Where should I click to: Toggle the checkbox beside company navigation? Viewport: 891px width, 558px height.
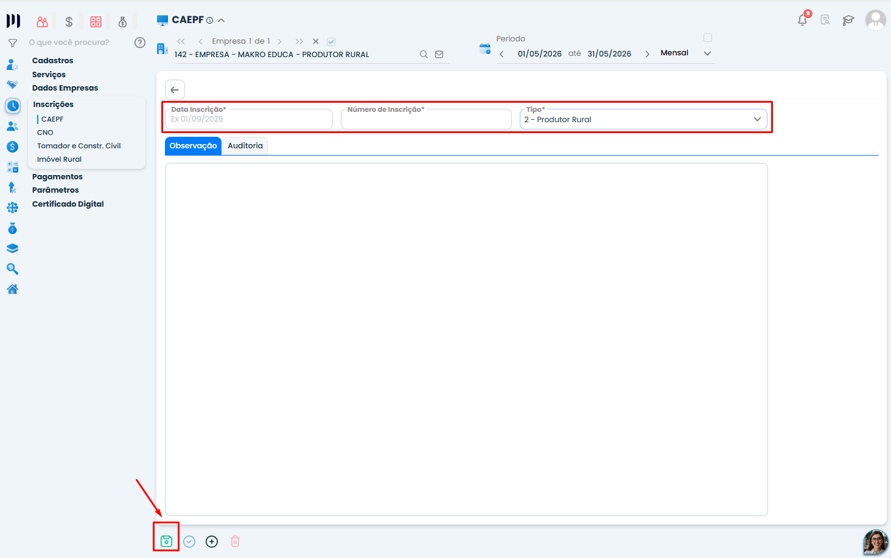click(x=331, y=42)
